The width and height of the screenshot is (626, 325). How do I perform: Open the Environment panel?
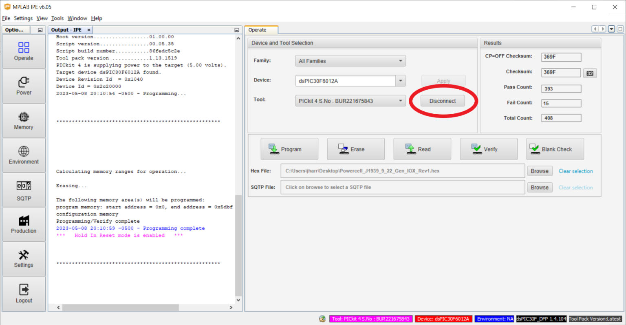coord(23,155)
